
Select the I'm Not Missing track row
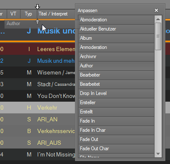pyautogui.click(x=38, y=154)
